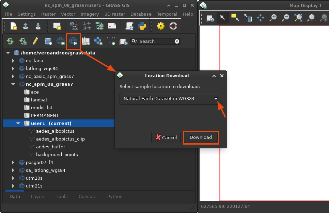Launch the Graphical Modeler icon
Image resolution: width=329 pixels, height=213 pixels.
tap(99, 26)
